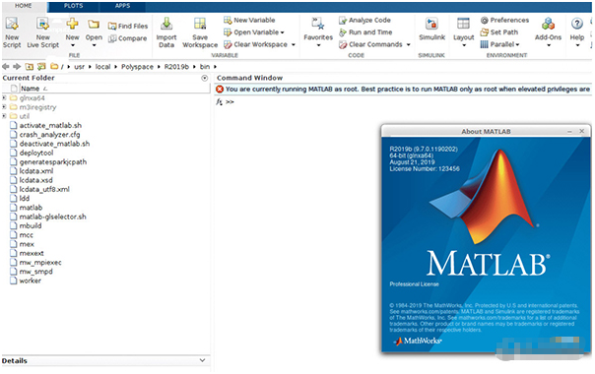The image size is (595, 374).
Task: Go up one folder level
Action: (30, 67)
